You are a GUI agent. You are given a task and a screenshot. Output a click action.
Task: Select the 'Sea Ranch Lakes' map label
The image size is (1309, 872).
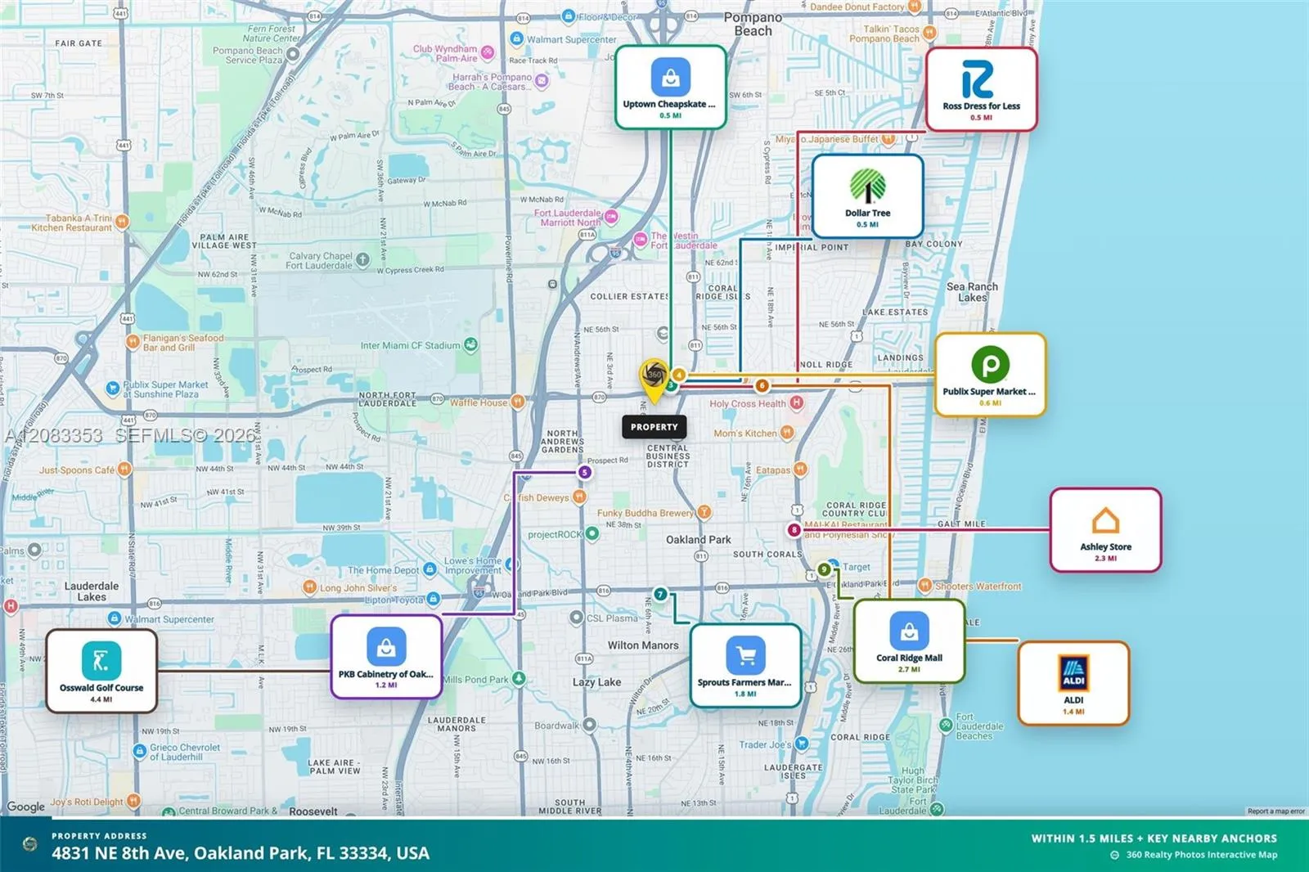[x=972, y=292]
